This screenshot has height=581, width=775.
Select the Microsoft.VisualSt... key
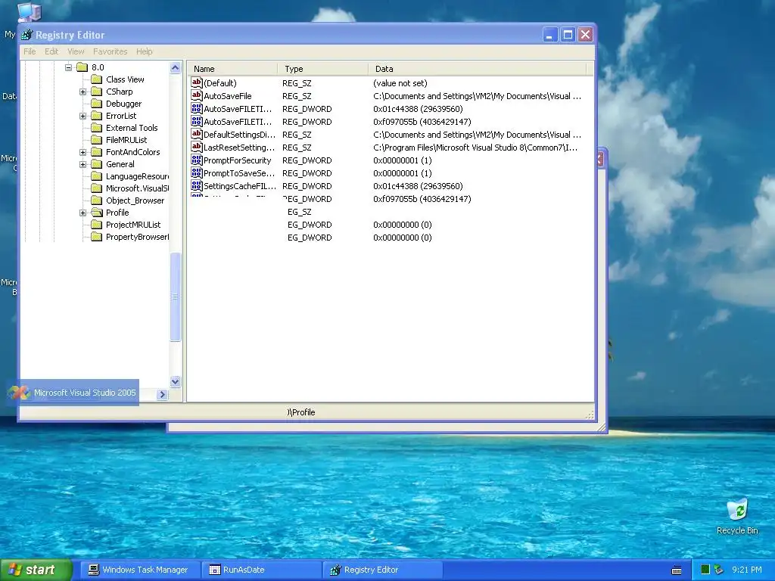pos(137,188)
